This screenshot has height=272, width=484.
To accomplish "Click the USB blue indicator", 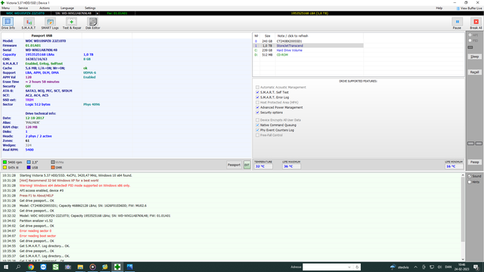I will [x=29, y=168].
